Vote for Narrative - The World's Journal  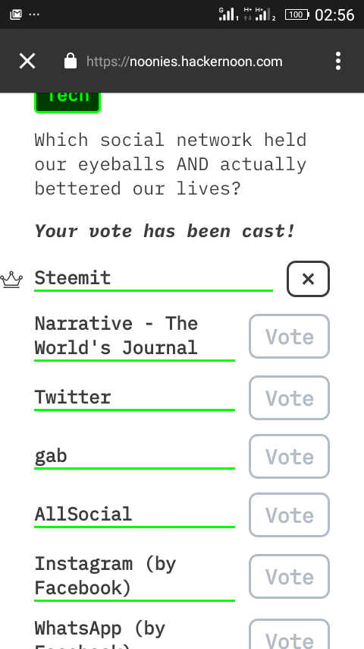coord(289,337)
